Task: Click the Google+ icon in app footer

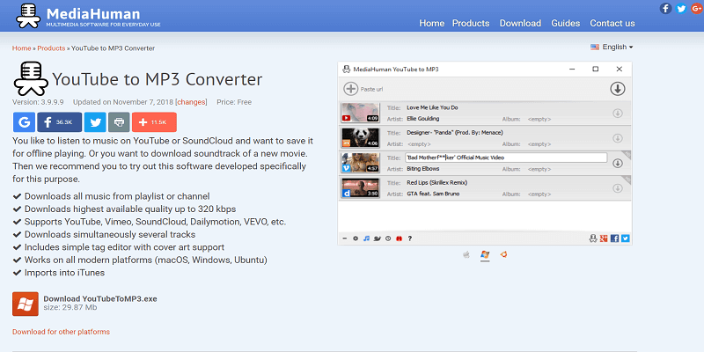Action: click(605, 238)
